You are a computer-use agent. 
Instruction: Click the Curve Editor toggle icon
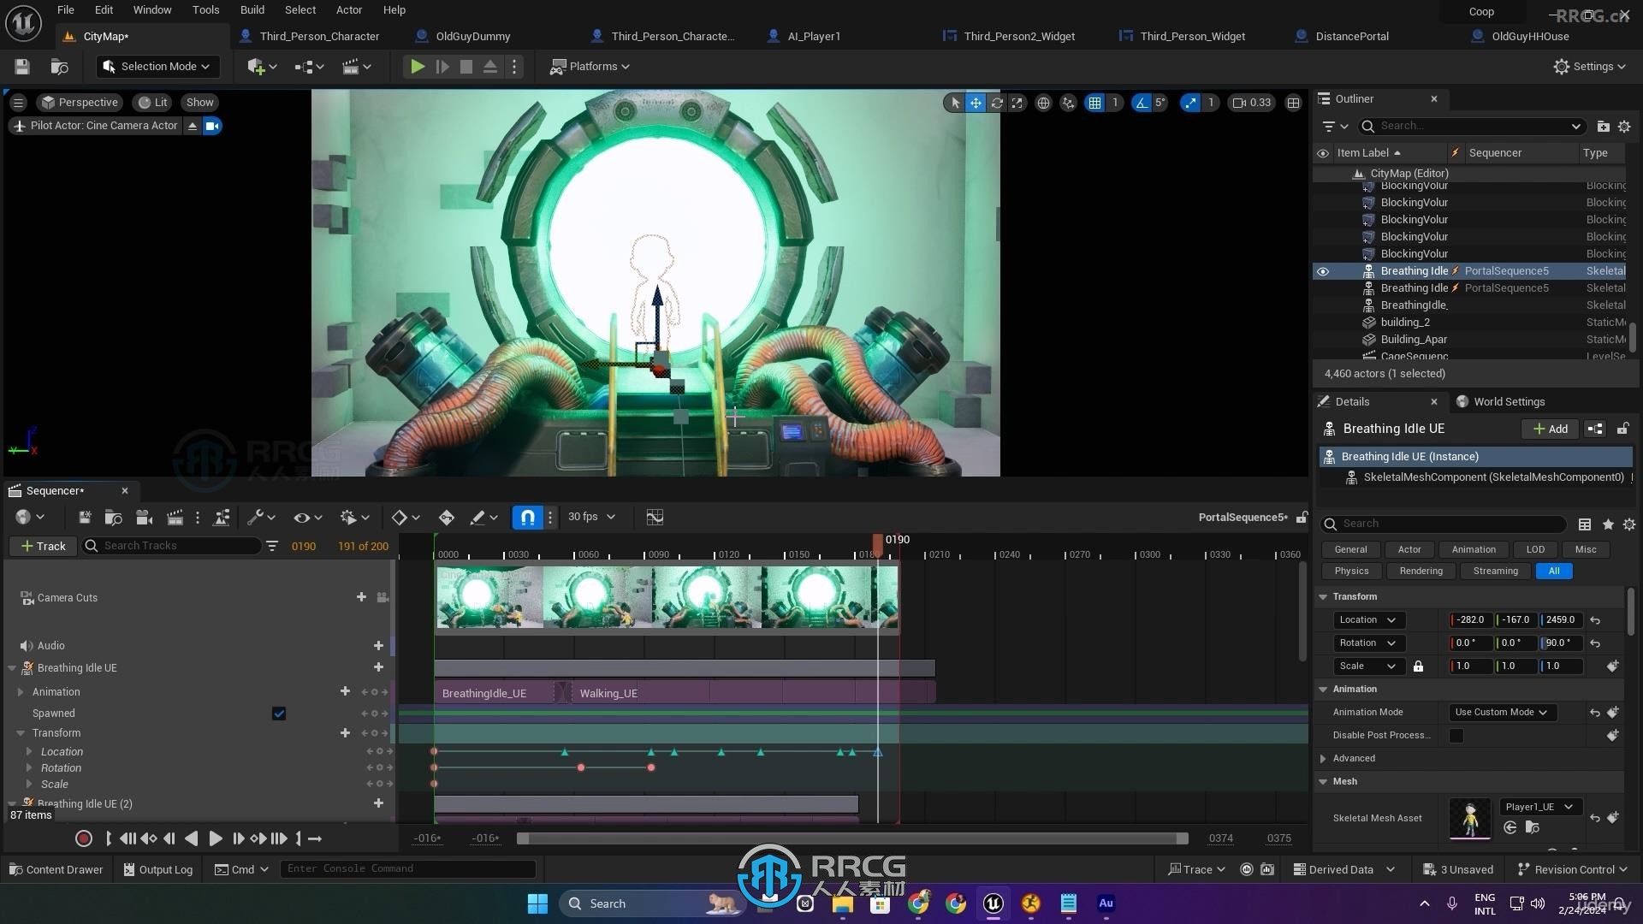(x=655, y=516)
